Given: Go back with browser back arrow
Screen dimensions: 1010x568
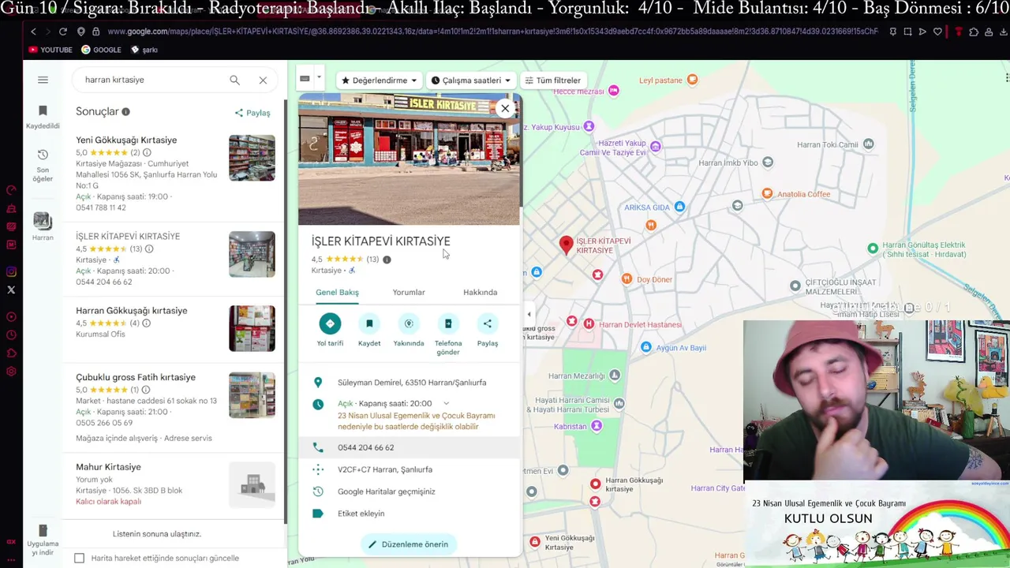Looking at the screenshot, I should (33, 32).
